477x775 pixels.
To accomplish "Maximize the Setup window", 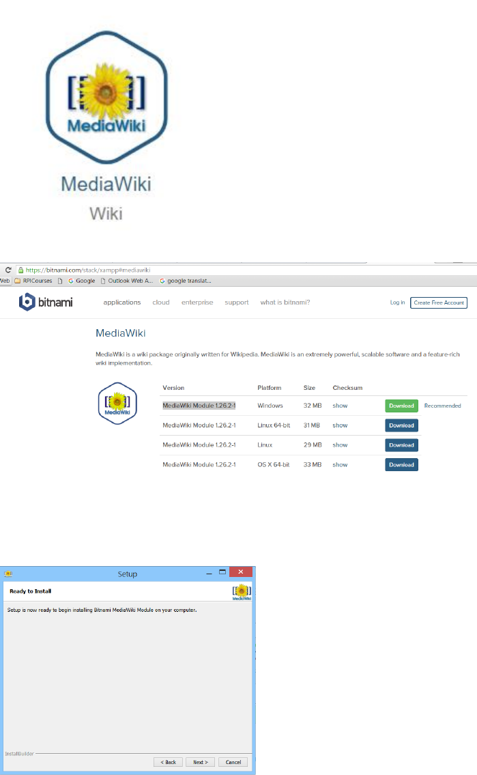I will pyautogui.click(x=222, y=572).
